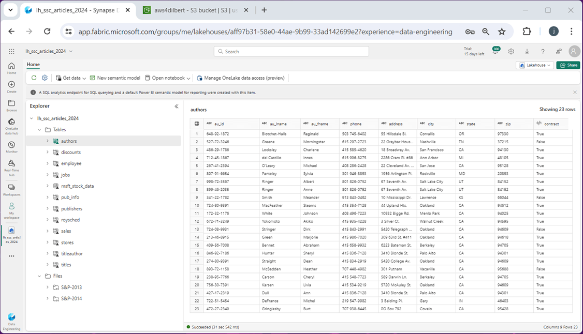Click New semantic model button
The height and width of the screenshot is (334, 583).
click(115, 78)
